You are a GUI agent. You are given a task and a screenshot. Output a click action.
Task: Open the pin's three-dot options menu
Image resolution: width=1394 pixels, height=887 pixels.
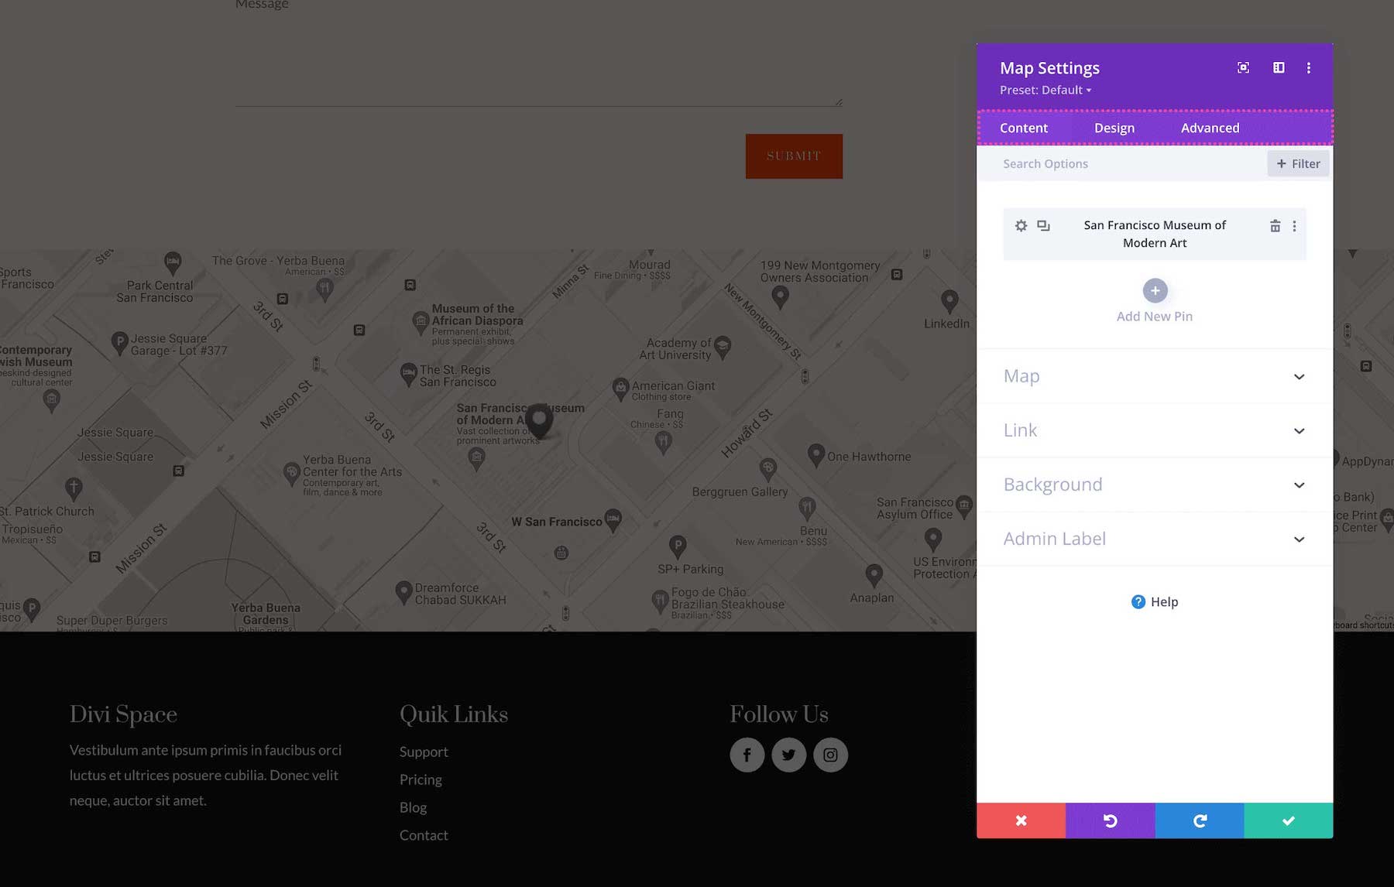1294,225
